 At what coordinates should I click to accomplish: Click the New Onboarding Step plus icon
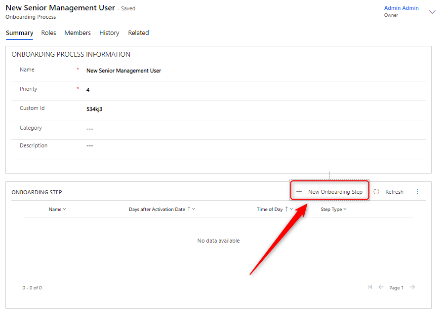pos(299,192)
